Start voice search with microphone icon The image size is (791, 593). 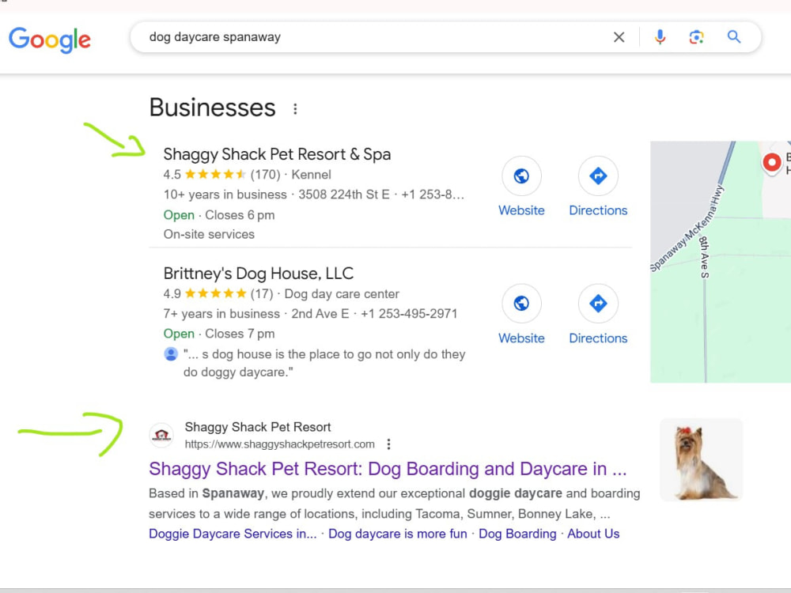coord(660,37)
